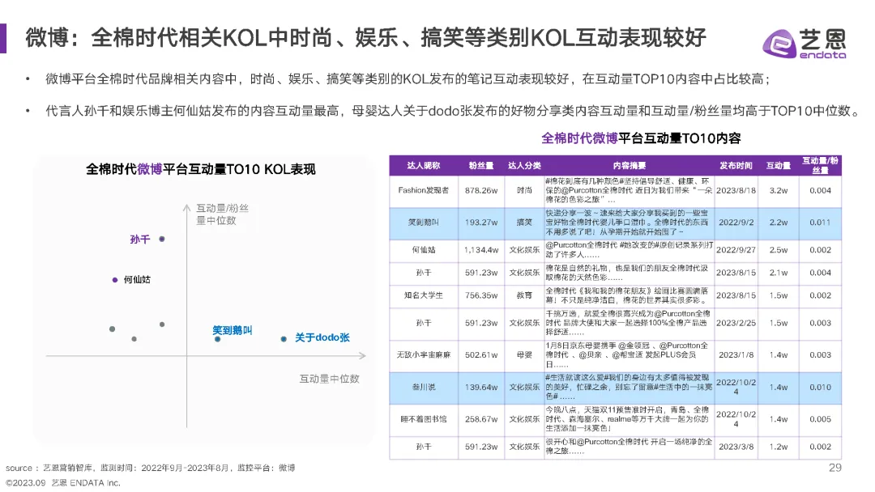Click the 达人昵称 column header
The width and height of the screenshot is (875, 492).
[423, 166]
